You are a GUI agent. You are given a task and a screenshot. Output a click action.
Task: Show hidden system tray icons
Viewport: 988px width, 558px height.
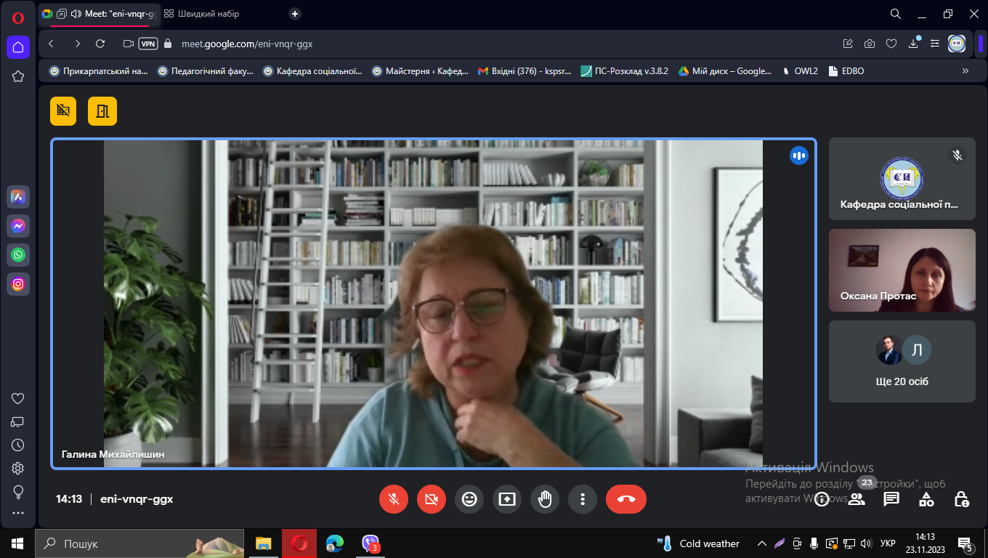coord(761,543)
